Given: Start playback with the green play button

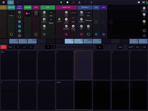Looking at the screenshot, I should point(61,2).
